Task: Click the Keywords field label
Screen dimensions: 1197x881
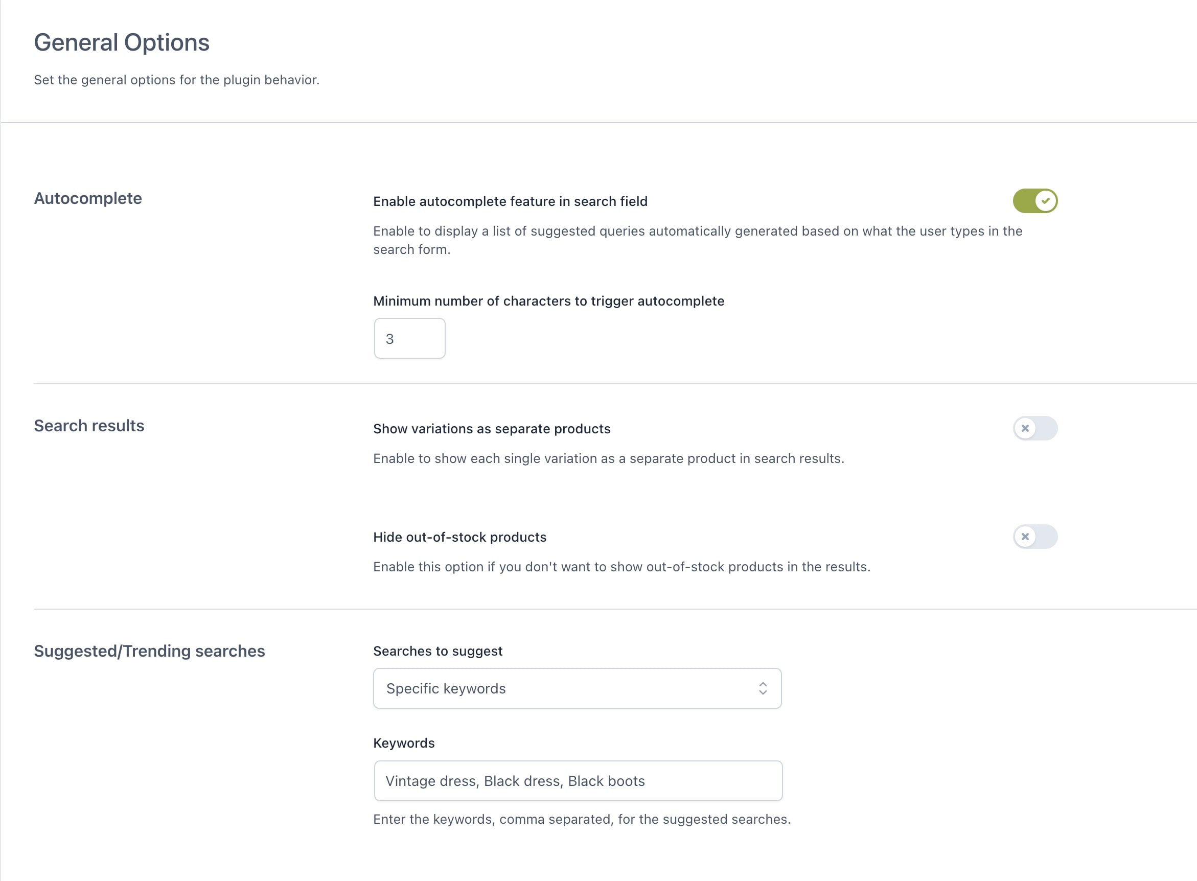Action: click(404, 743)
